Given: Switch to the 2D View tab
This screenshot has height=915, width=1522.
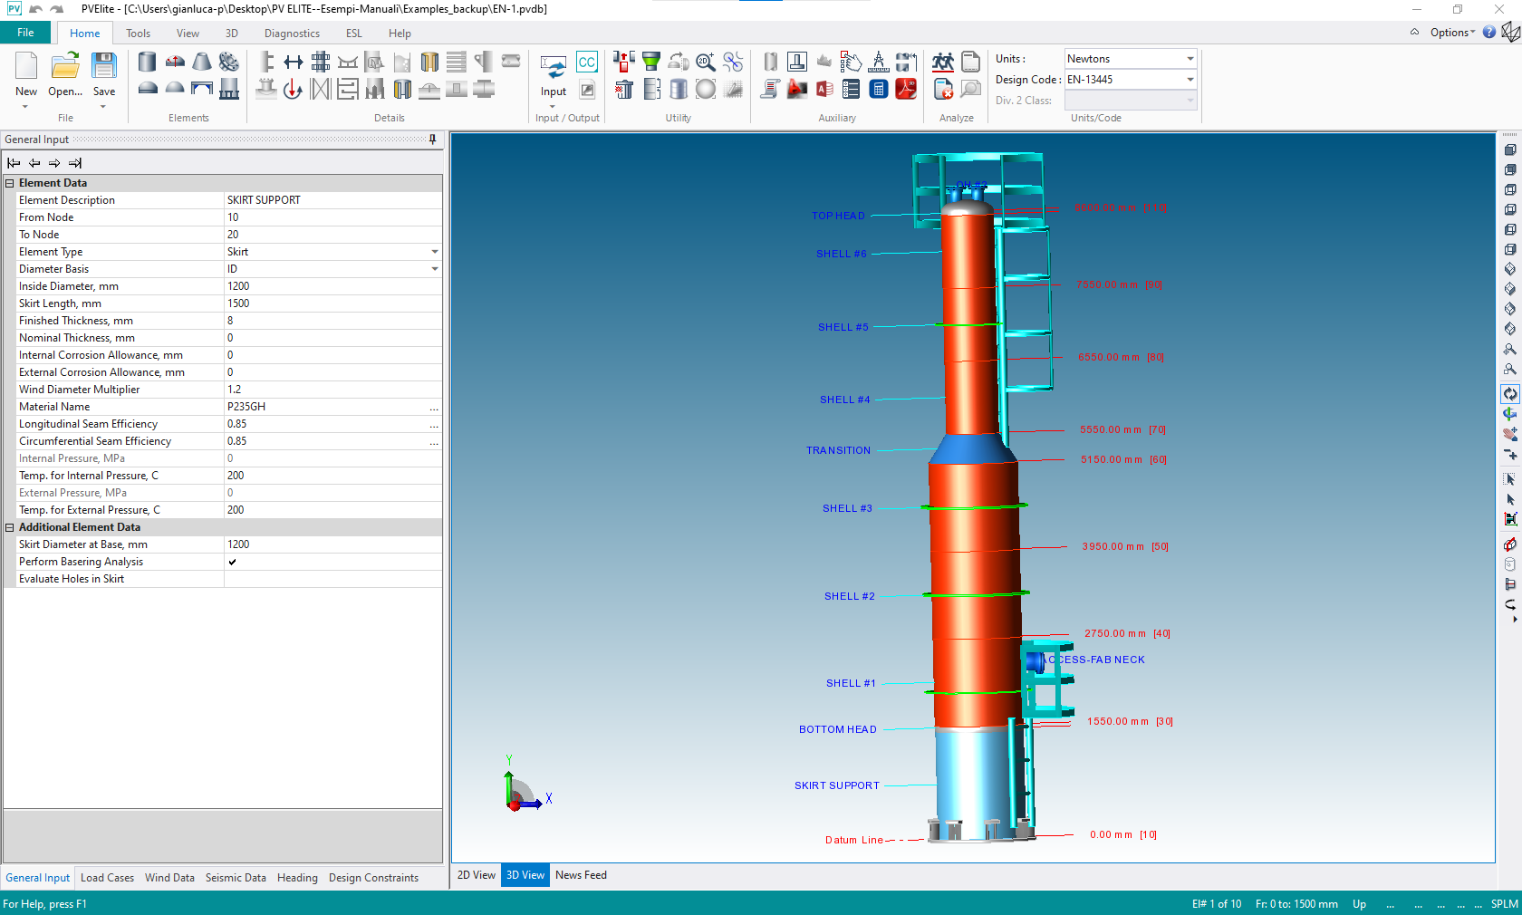Looking at the screenshot, I should click(x=476, y=875).
